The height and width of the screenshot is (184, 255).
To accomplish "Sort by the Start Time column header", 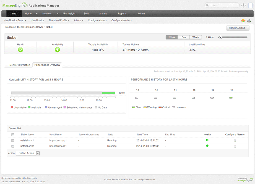I will pos(142,135).
